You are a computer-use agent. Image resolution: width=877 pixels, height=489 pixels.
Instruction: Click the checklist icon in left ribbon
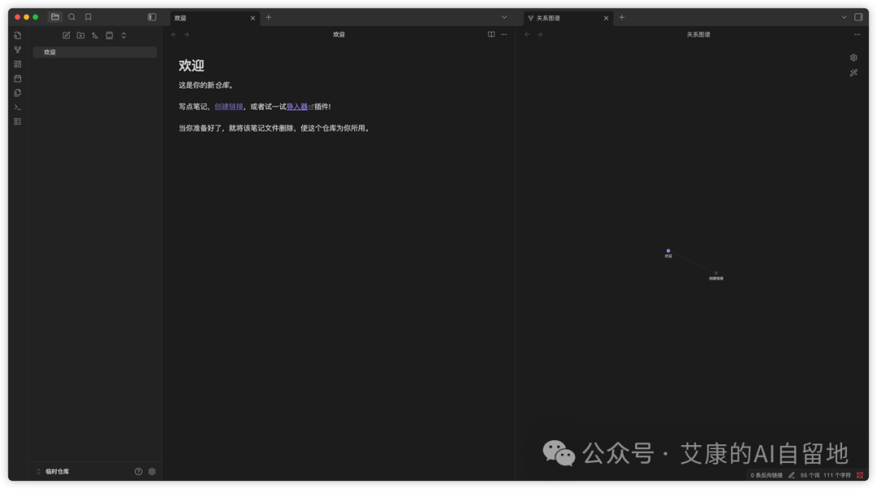click(x=18, y=121)
